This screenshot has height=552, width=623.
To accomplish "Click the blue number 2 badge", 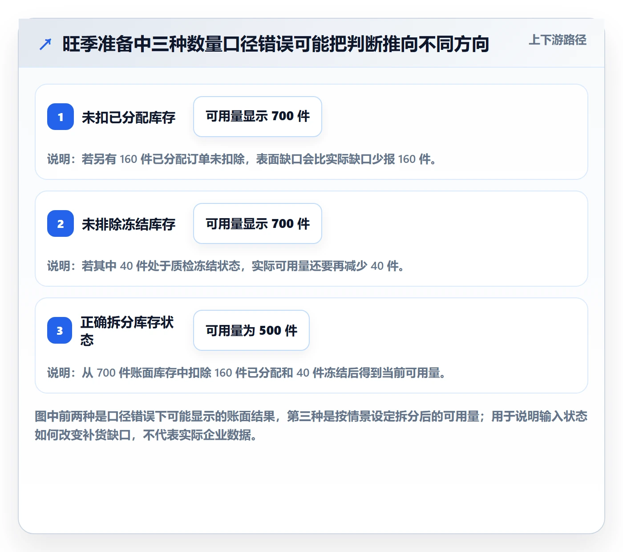I will (x=61, y=223).
